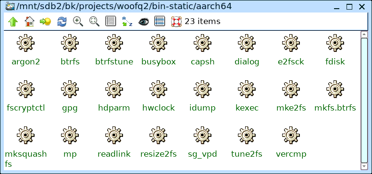Select the e2fsck gear icon
372x174 pixels.
click(291, 43)
